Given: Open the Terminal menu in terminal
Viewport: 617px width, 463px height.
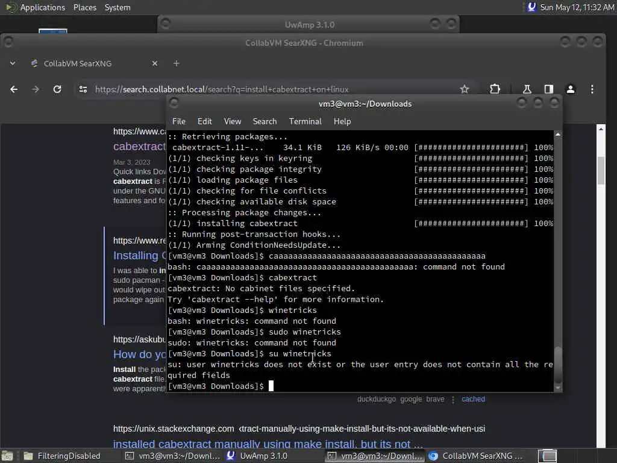Looking at the screenshot, I should point(305,121).
